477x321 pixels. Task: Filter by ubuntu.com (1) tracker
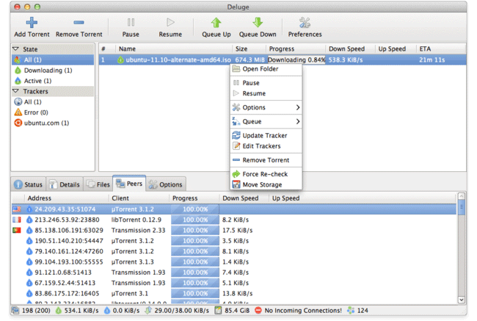[53, 123]
